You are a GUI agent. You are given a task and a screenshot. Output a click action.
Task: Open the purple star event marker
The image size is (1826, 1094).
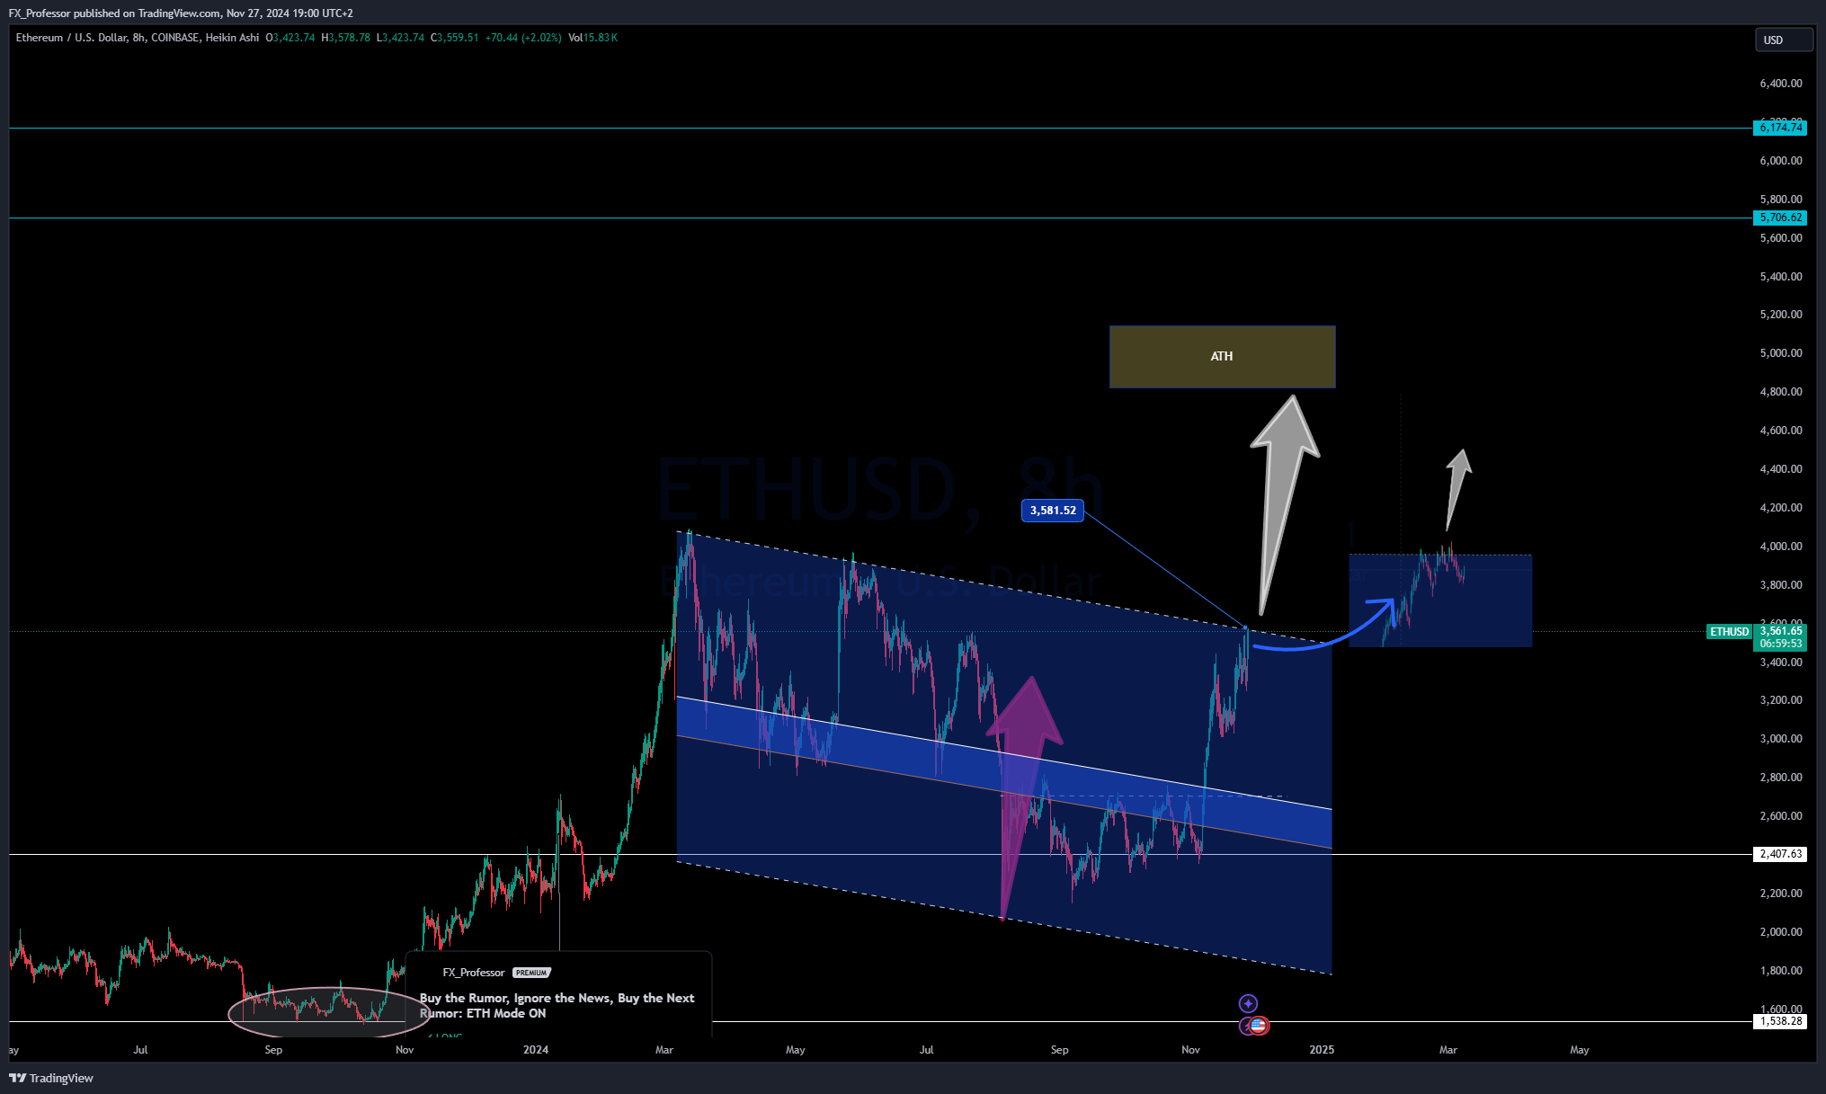point(1248,1003)
